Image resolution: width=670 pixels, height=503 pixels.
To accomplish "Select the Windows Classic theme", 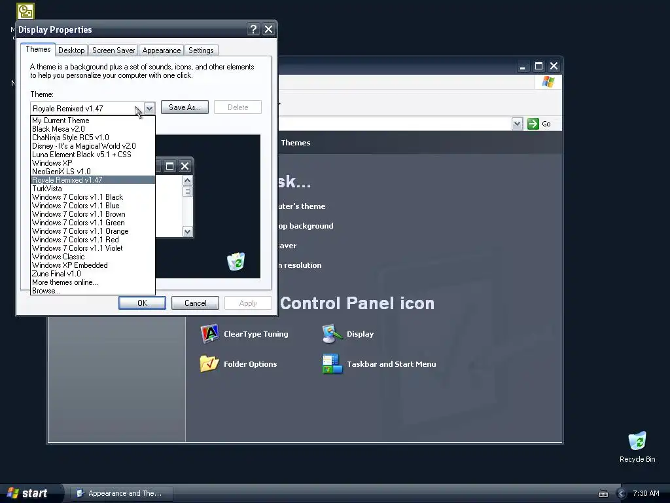I will point(93,257).
